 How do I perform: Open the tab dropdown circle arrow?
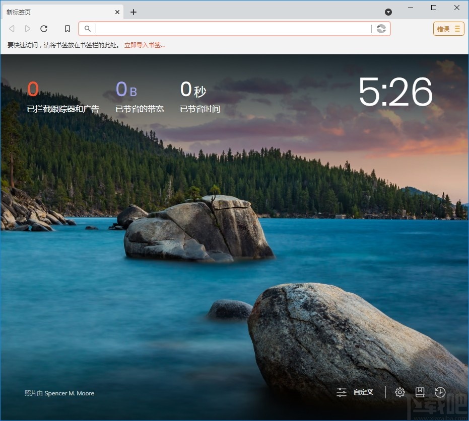[388, 12]
